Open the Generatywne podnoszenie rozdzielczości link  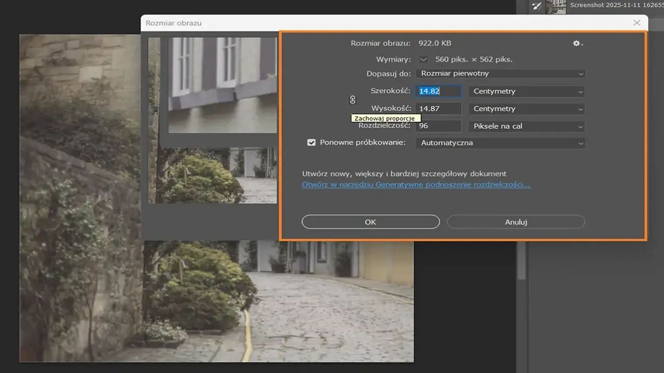416,184
